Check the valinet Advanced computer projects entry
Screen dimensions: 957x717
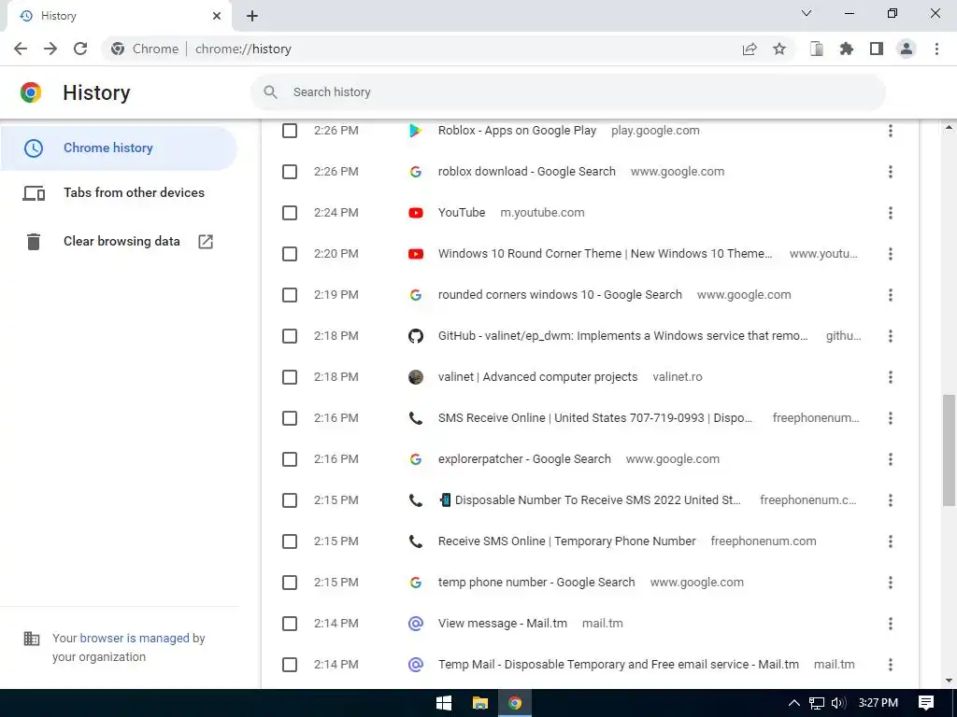click(290, 377)
